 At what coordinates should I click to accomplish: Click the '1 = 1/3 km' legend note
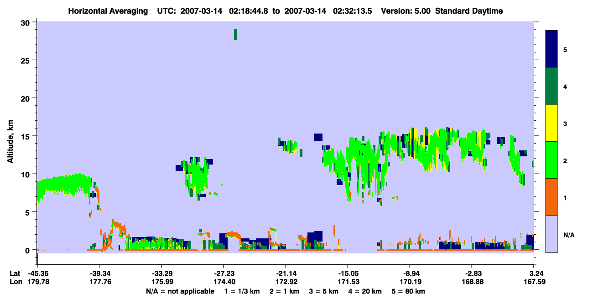click(x=242, y=291)
